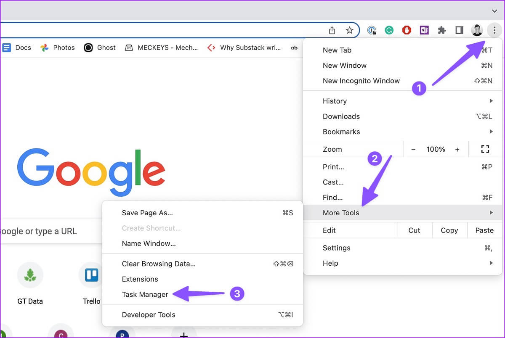Open the Trello shortcut tile
Image resolution: width=505 pixels, height=338 pixels.
click(91, 284)
